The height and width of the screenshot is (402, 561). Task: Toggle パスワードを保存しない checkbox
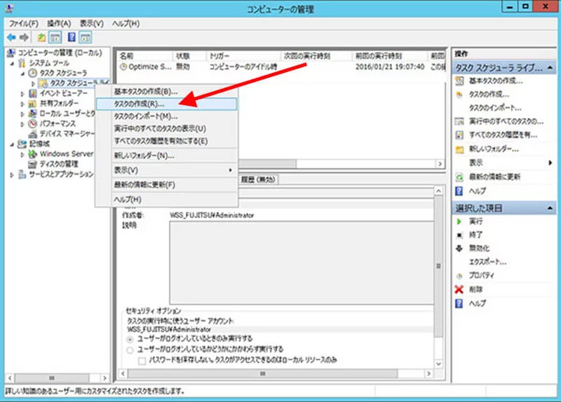142,360
